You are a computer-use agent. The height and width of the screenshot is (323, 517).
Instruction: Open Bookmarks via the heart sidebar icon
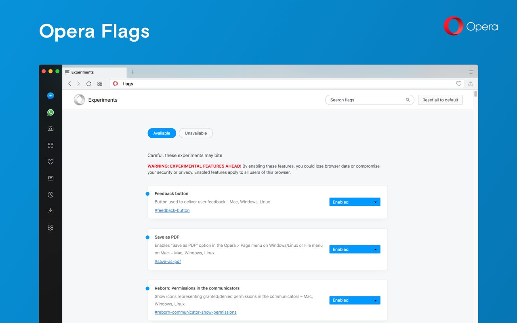point(50,161)
